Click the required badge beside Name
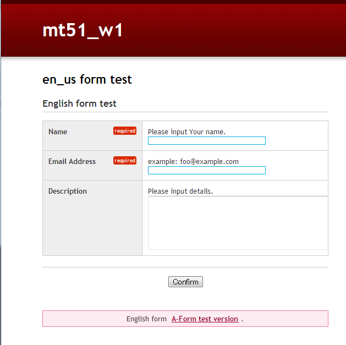The image size is (346, 345). coord(125,131)
